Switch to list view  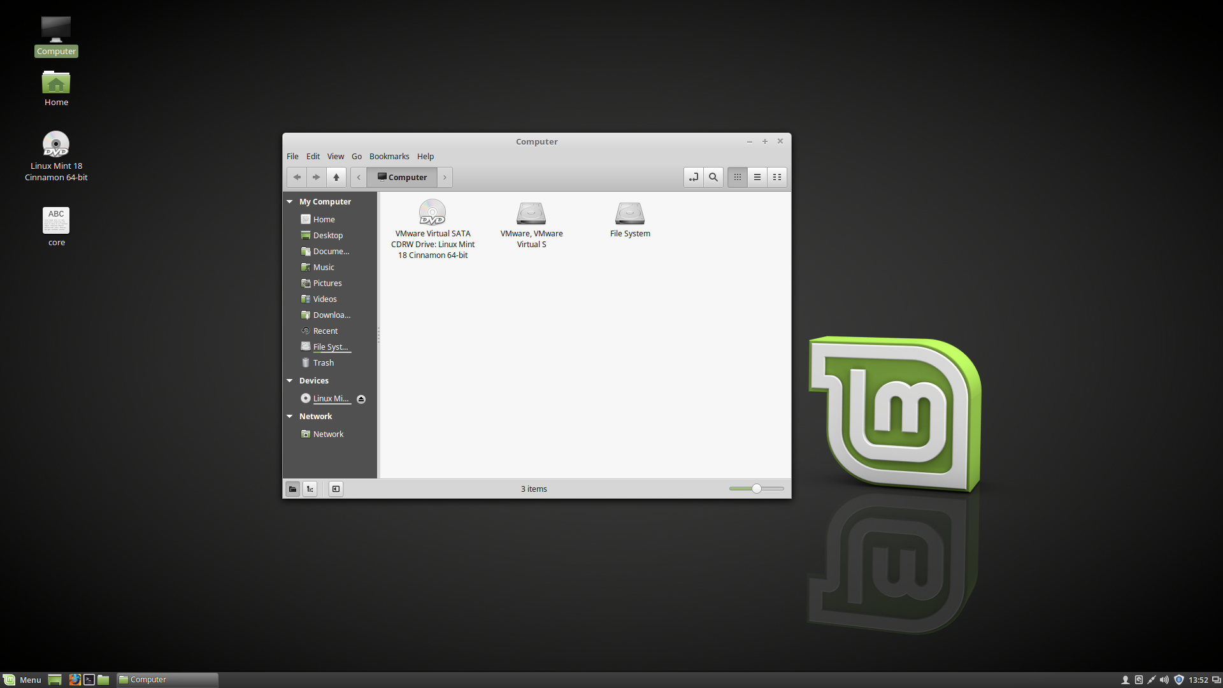[x=757, y=177]
